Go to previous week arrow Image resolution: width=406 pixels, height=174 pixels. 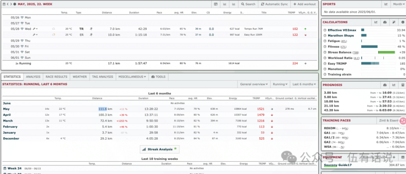(x=7, y=4)
